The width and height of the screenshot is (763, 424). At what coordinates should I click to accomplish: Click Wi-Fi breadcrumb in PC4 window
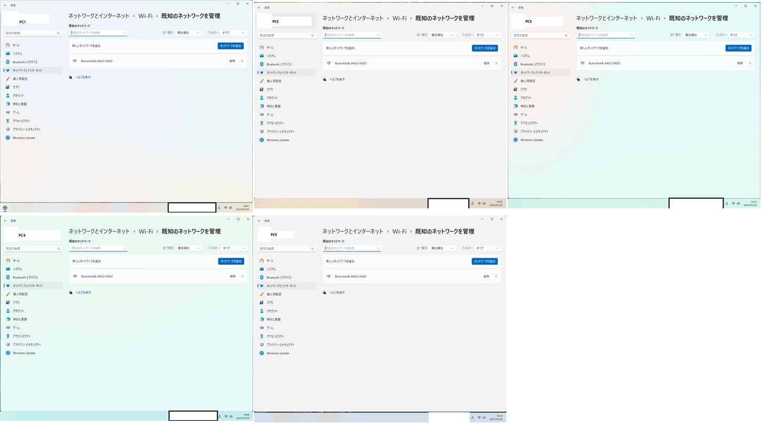click(146, 231)
